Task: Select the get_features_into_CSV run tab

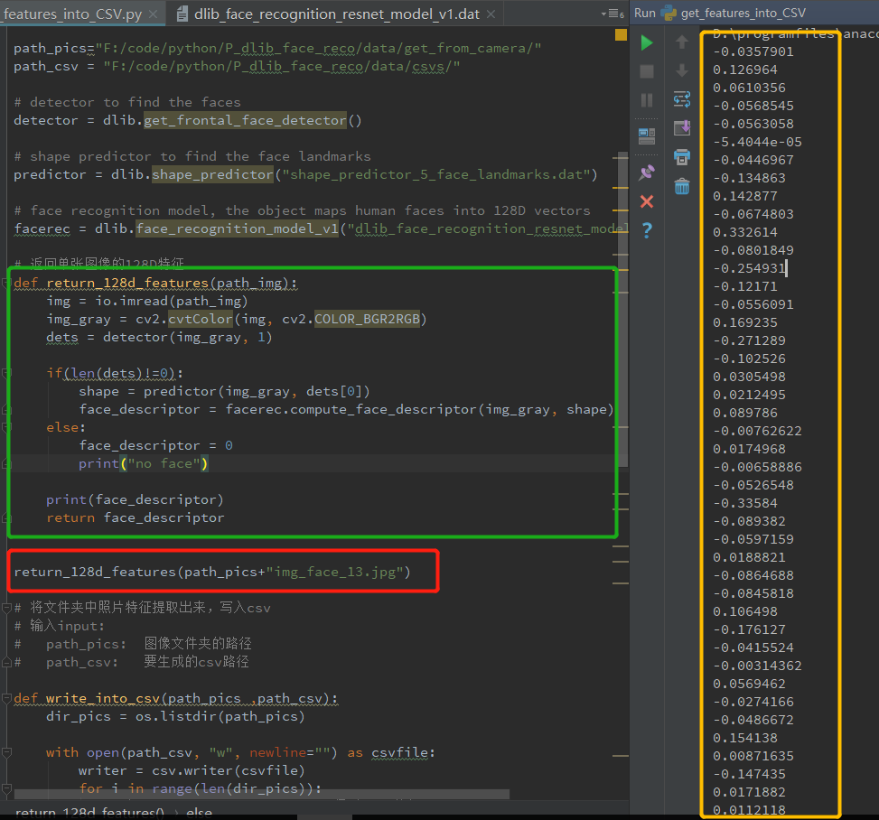Action: click(743, 13)
